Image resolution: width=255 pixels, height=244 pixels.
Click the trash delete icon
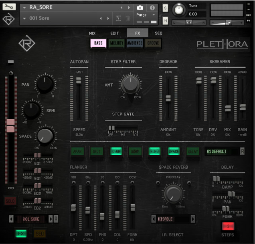tap(127, 18)
